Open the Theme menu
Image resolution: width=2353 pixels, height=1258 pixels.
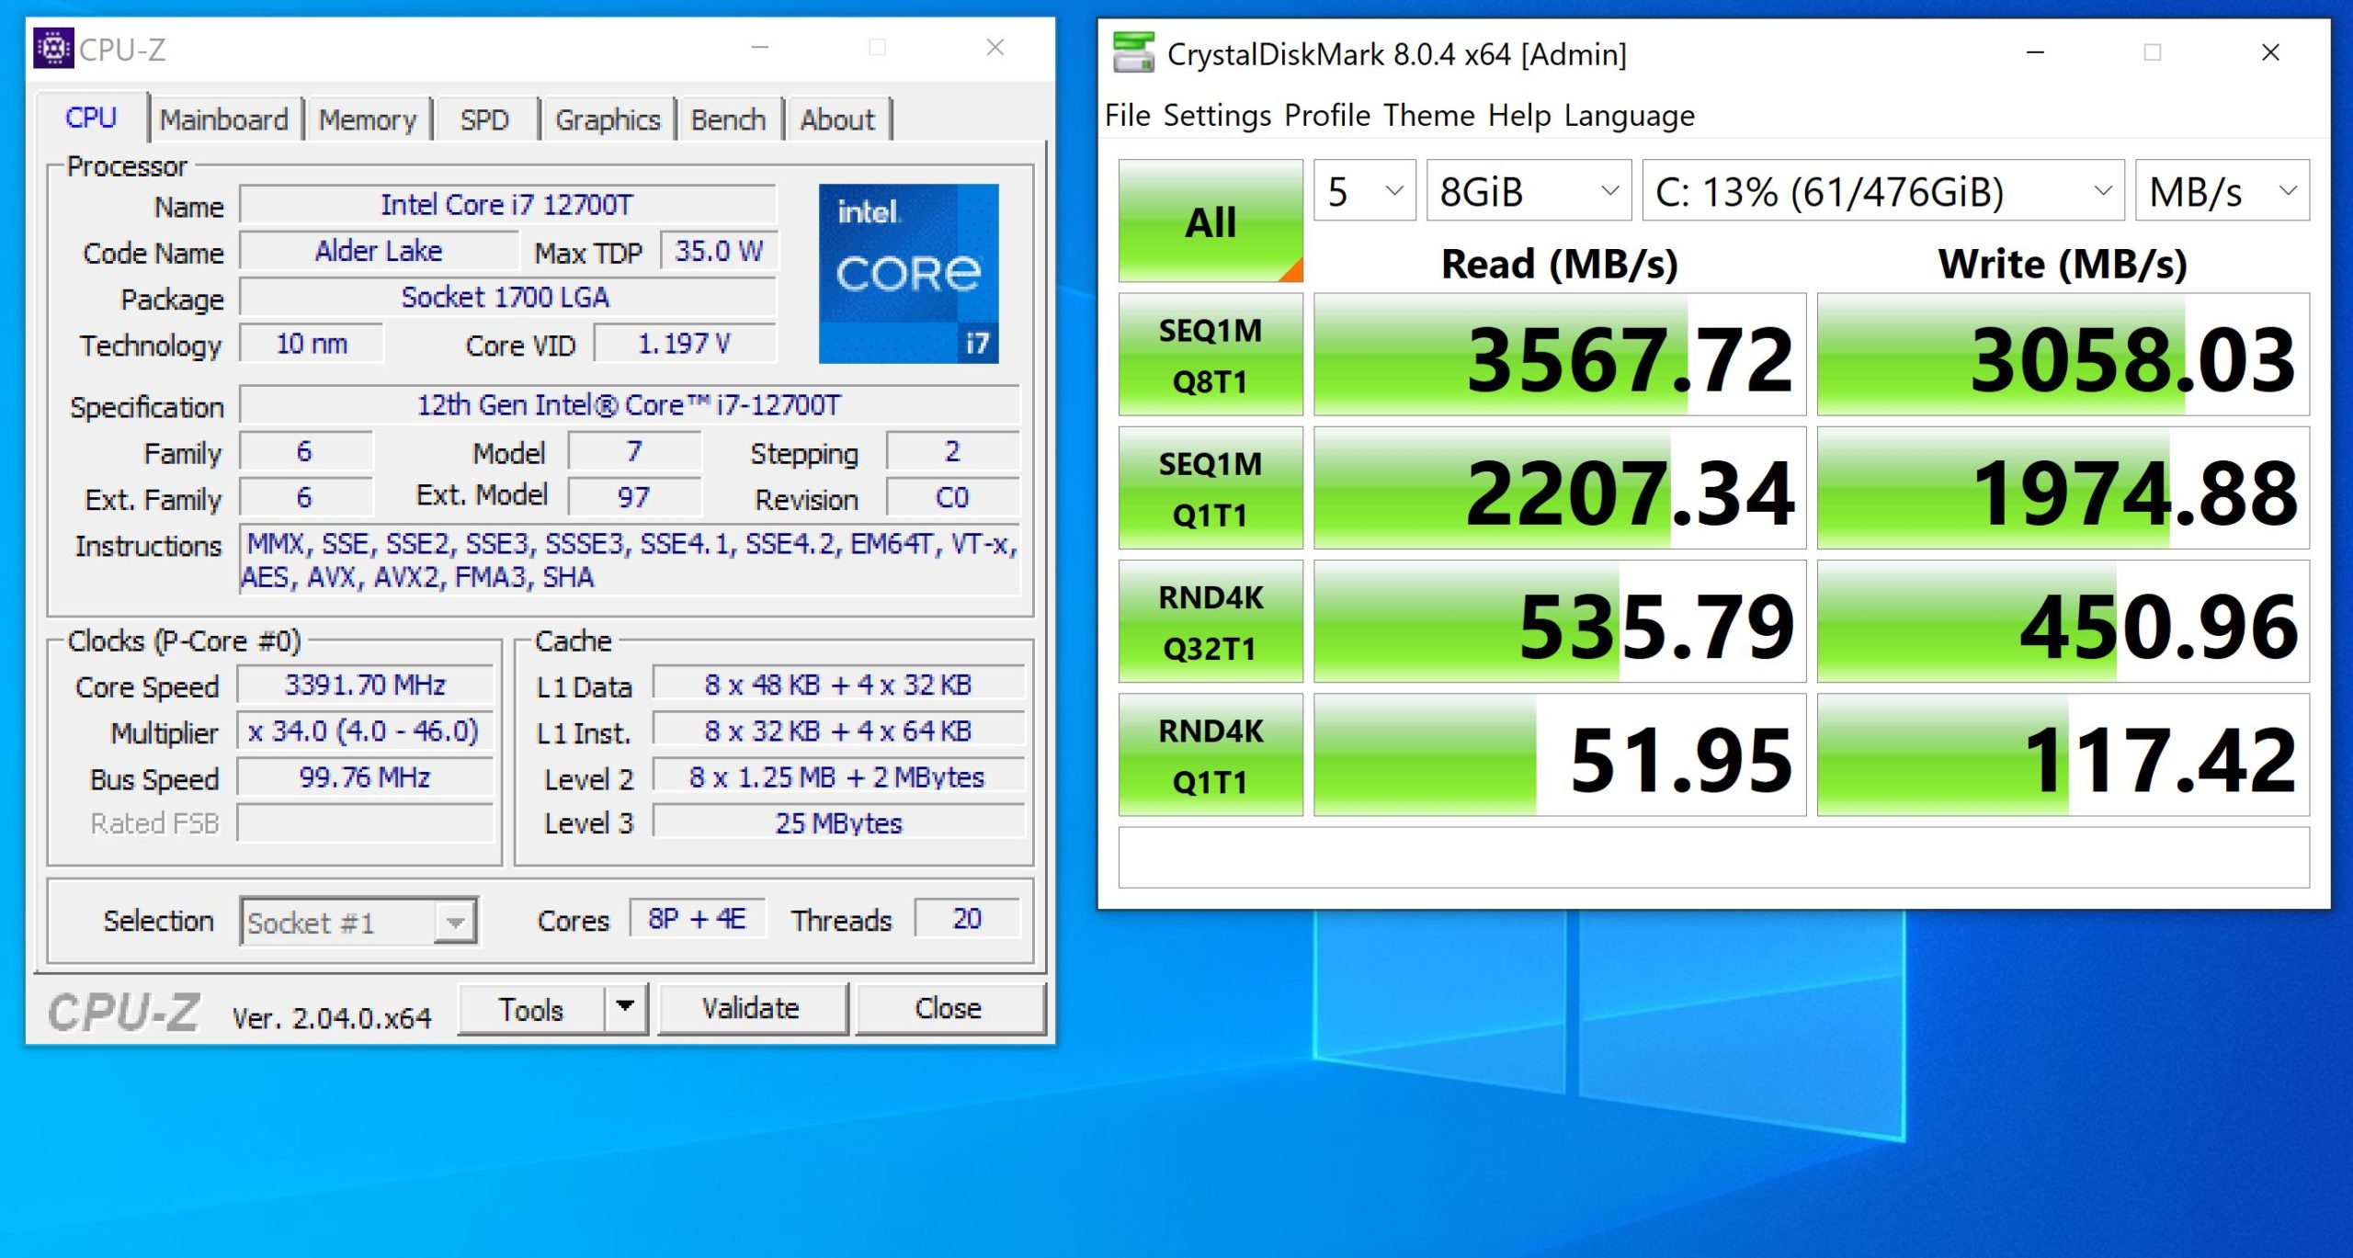pos(1428,116)
